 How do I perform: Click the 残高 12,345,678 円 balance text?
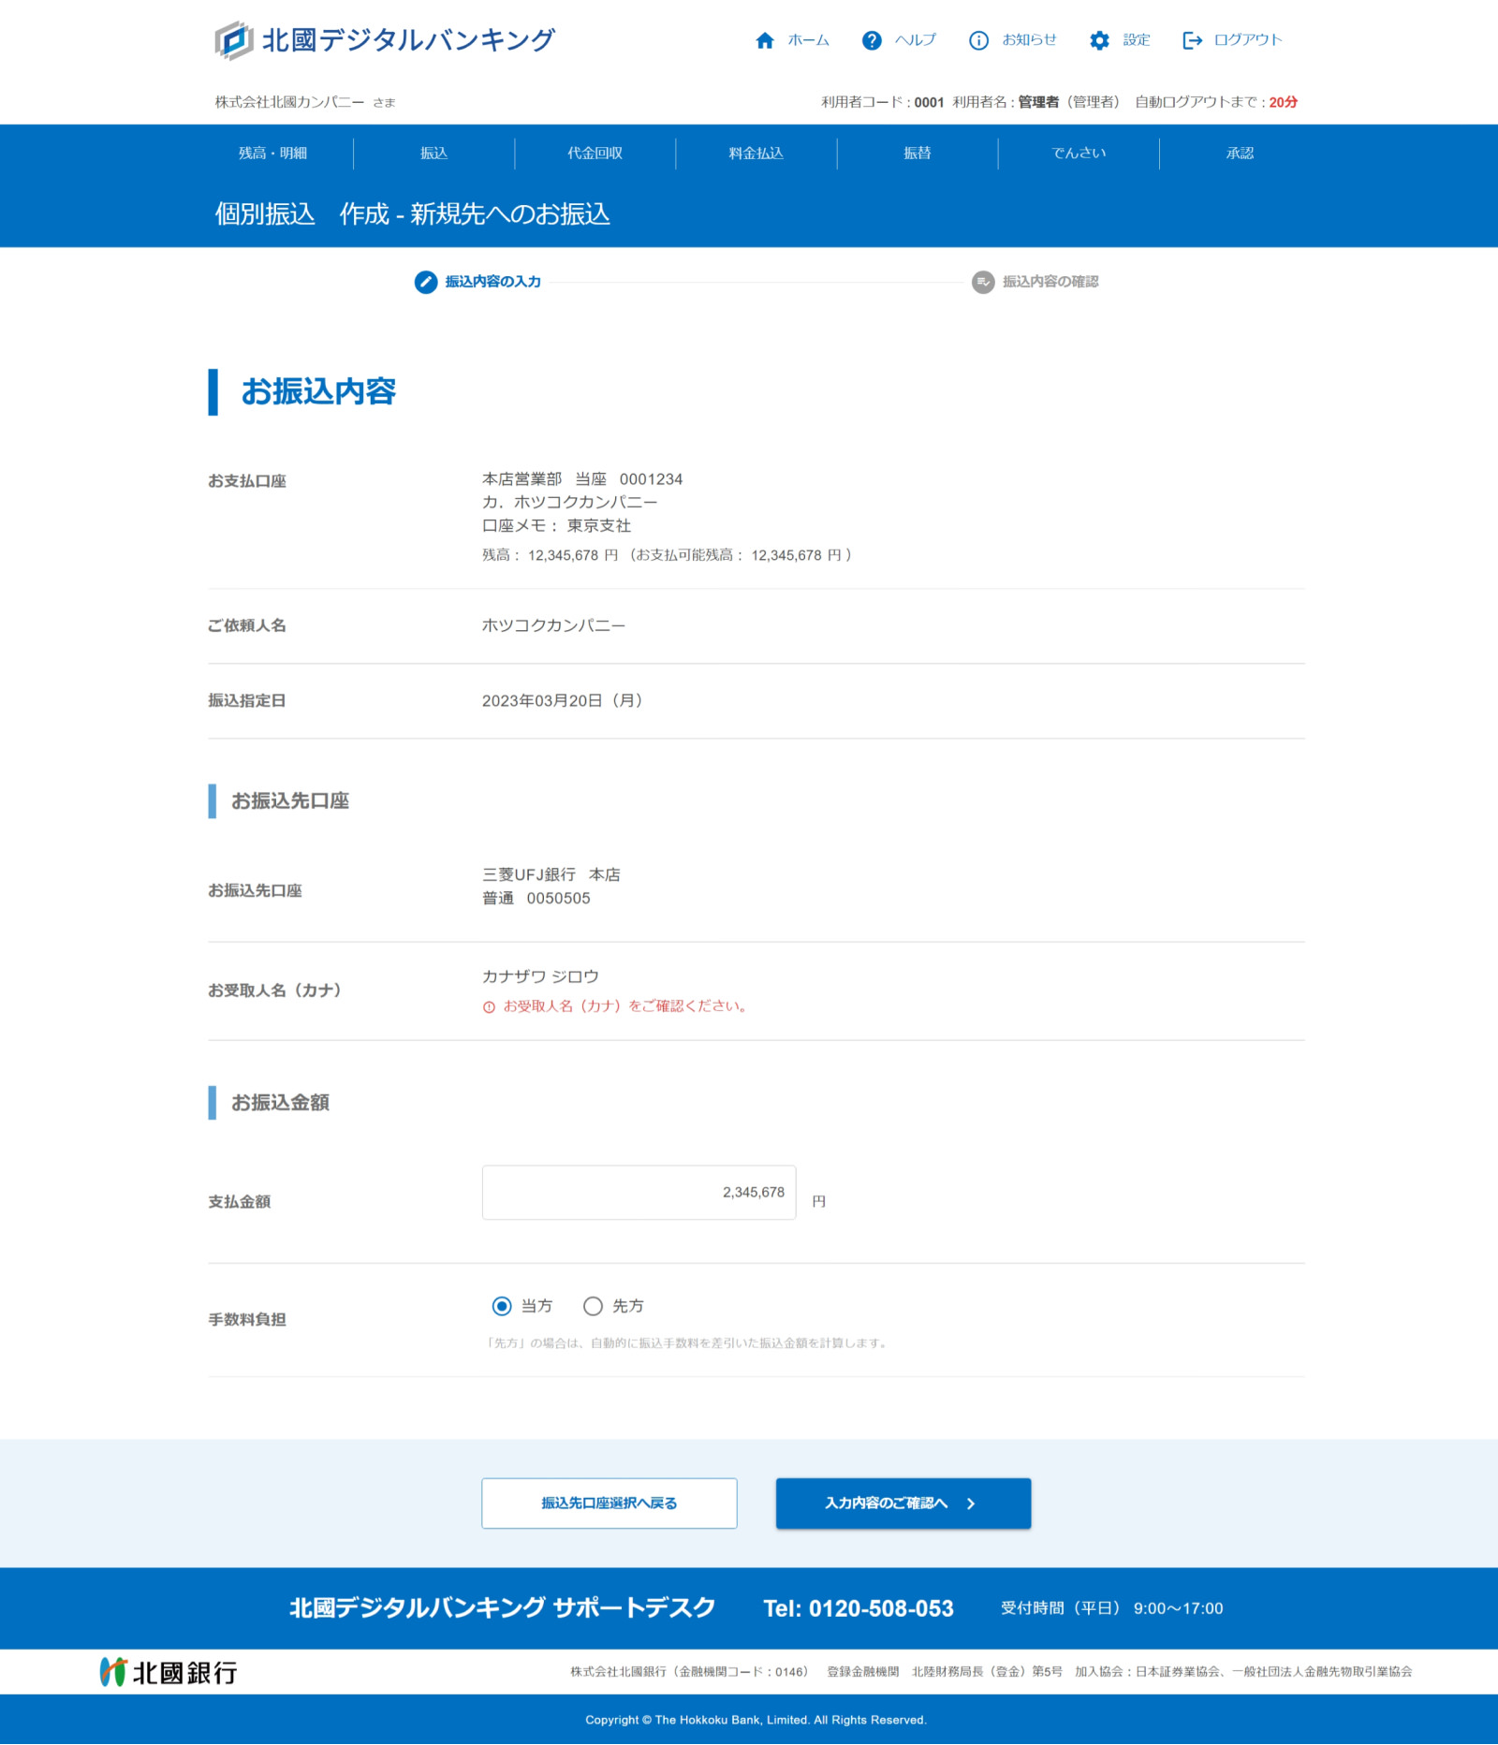click(551, 555)
